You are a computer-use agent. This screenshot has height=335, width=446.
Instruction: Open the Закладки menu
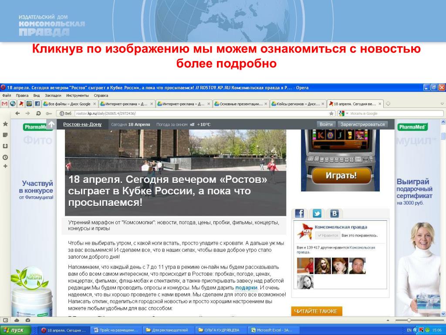53,96
